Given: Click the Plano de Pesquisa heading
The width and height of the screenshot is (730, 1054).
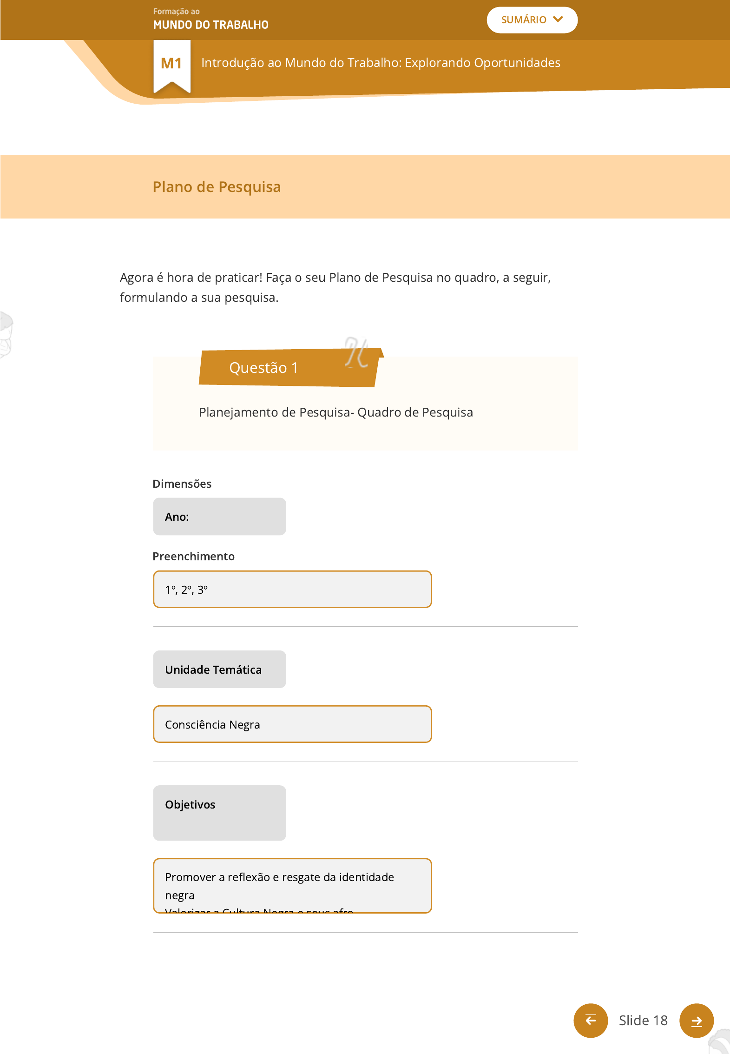Looking at the screenshot, I should click(217, 187).
